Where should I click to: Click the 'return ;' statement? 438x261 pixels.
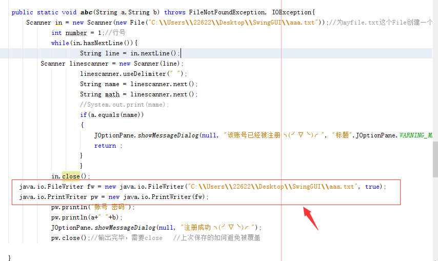tap(108, 146)
